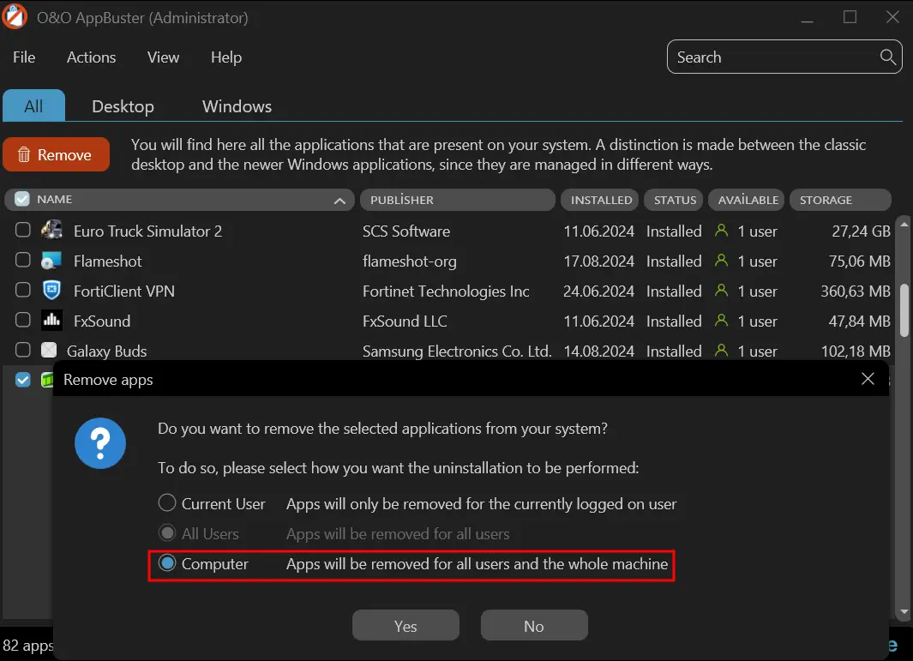The image size is (913, 661).
Task: Sort by the STORAGE column header
Action: pos(840,200)
